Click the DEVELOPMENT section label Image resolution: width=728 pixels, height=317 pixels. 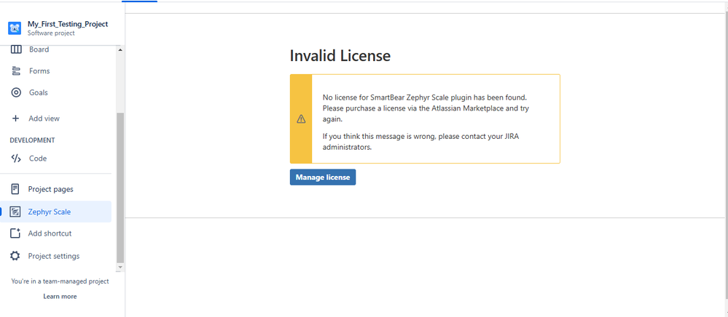32,140
